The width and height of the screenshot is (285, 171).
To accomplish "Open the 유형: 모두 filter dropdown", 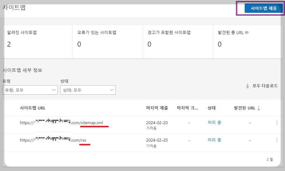I will [x=30, y=90].
